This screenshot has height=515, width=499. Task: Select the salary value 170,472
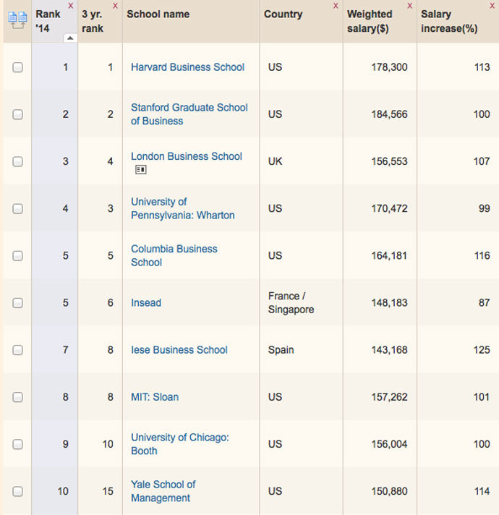coord(389,208)
